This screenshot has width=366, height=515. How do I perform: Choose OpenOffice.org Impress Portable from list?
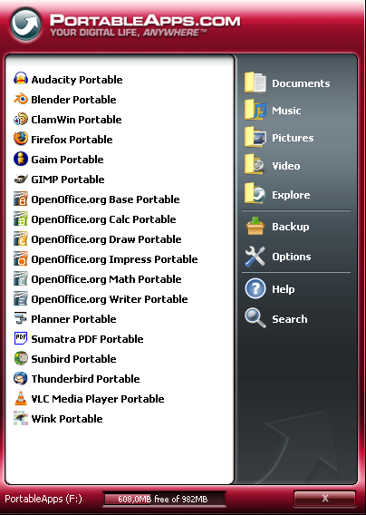106,259
